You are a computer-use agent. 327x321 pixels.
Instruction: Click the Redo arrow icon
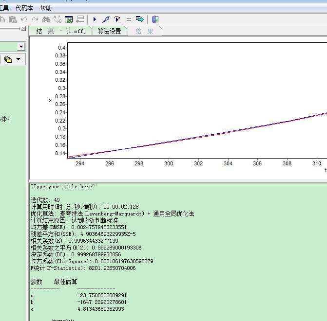pos(35,19)
